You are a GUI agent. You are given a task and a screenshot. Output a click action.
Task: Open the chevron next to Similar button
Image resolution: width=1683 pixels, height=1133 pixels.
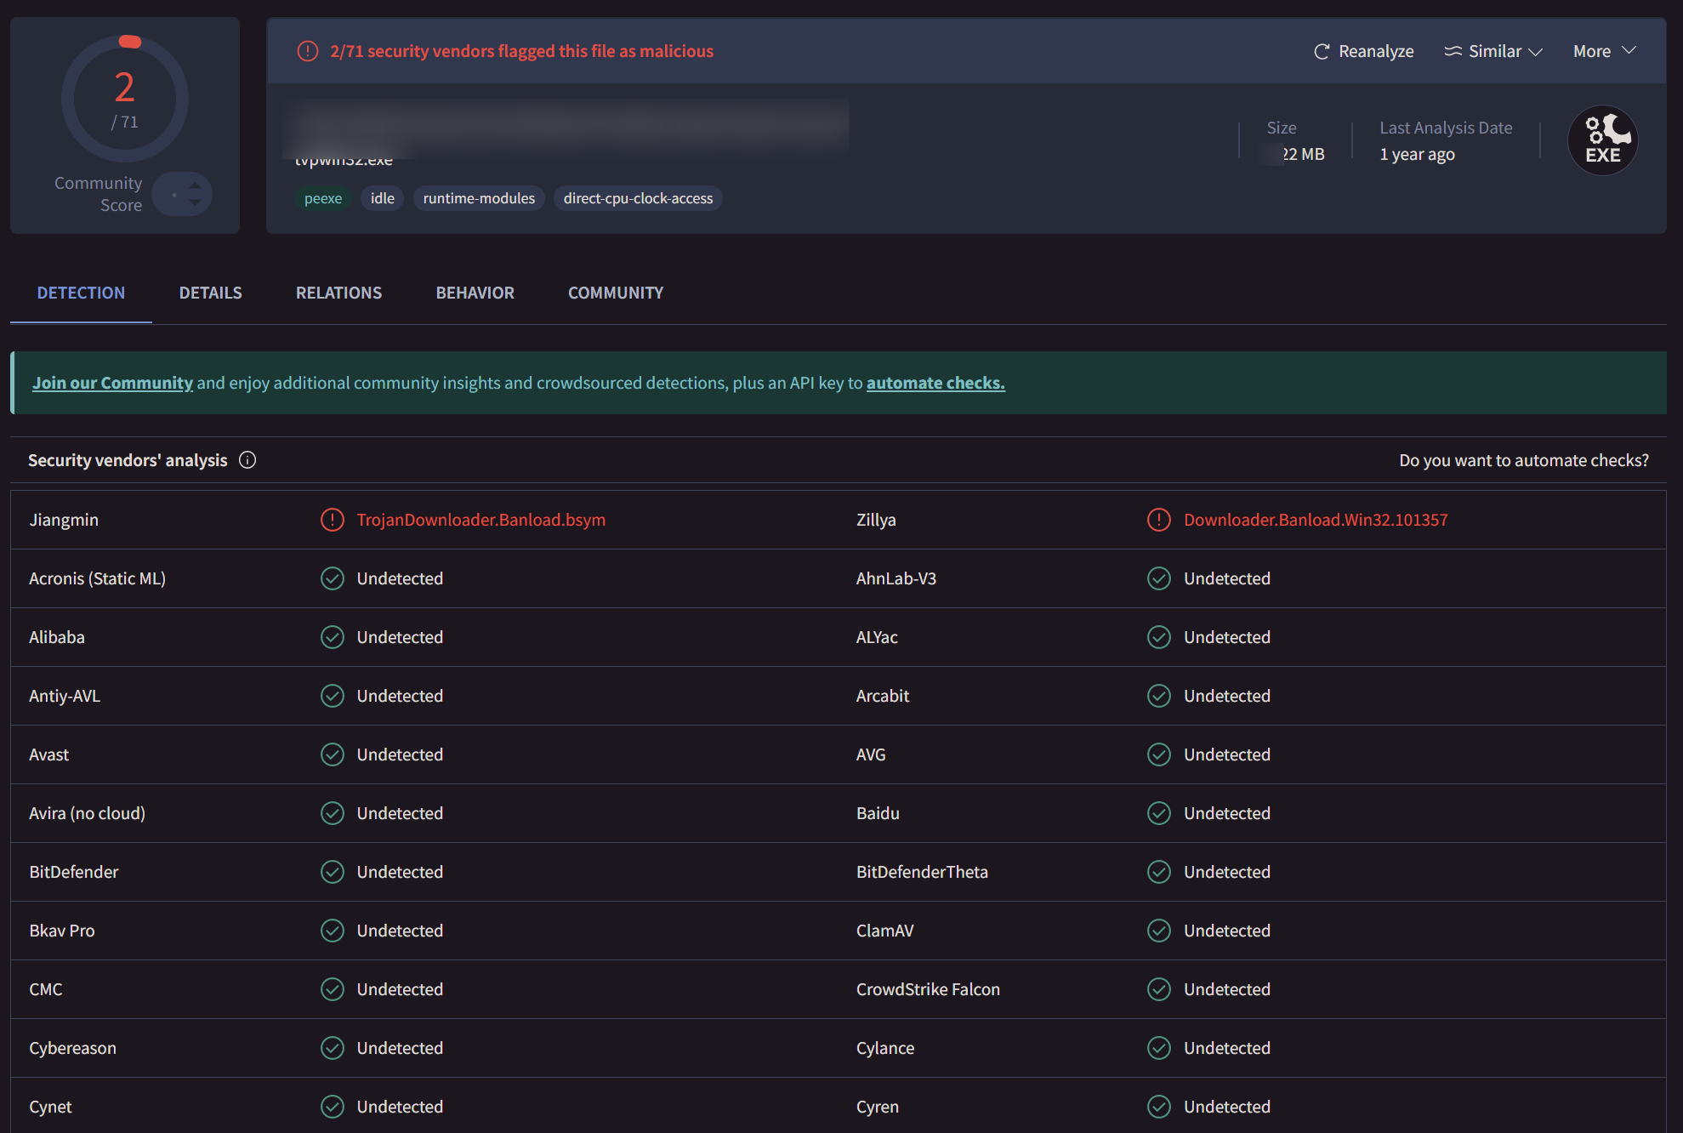pyautogui.click(x=1536, y=51)
